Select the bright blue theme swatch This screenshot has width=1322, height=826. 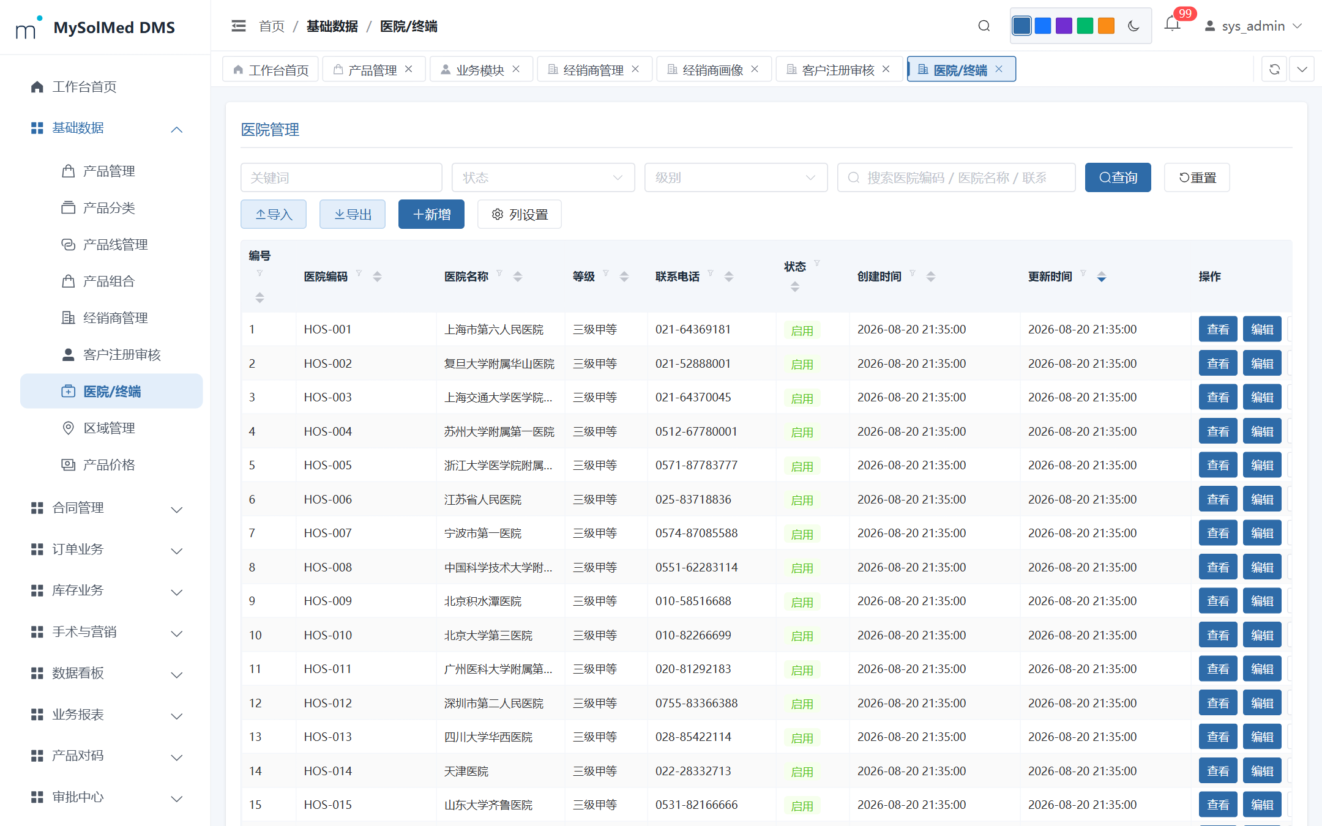[x=1043, y=26]
